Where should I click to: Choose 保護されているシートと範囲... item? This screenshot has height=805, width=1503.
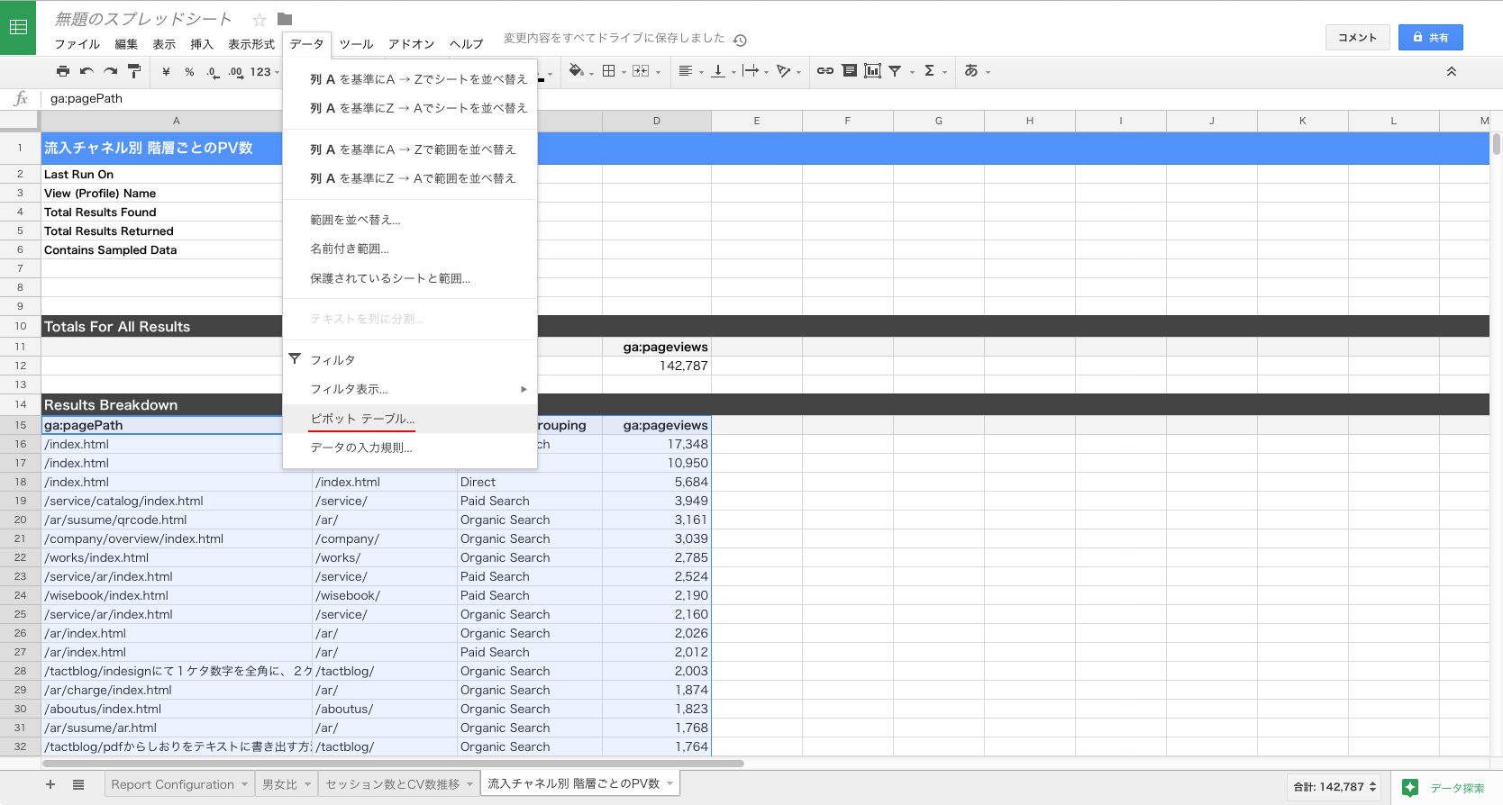(x=410, y=278)
